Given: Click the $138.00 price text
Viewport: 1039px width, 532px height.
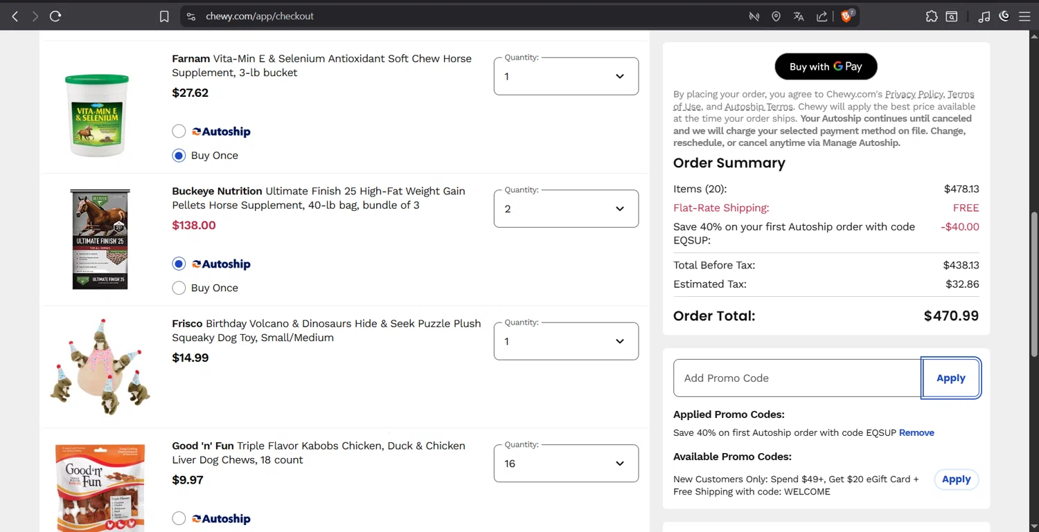Looking at the screenshot, I should [x=194, y=226].
